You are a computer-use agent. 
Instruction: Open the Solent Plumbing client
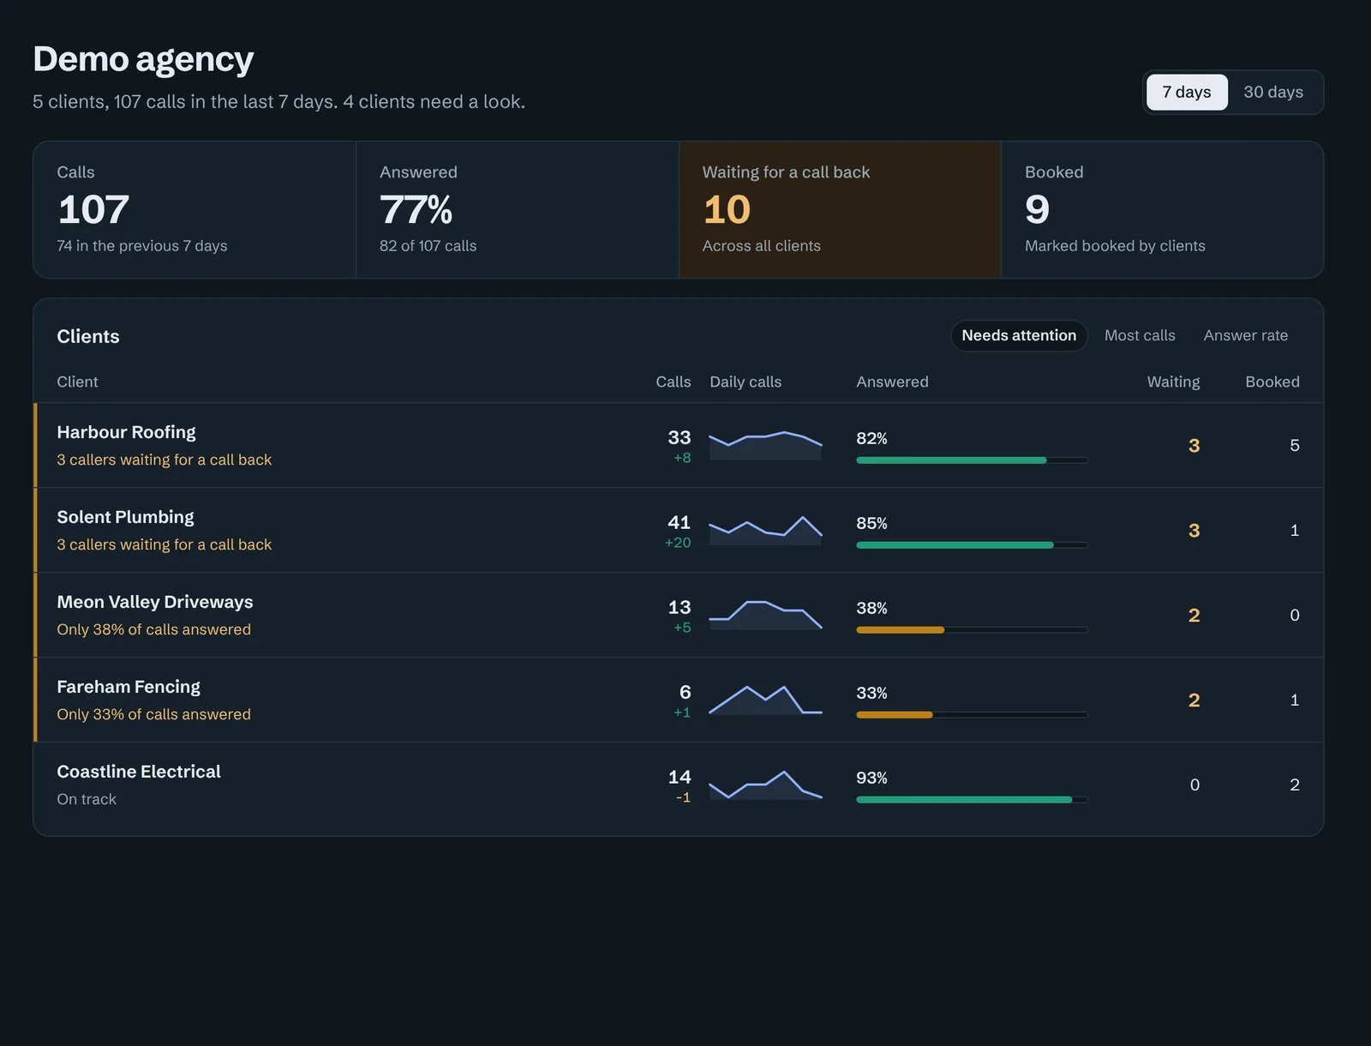pos(679,530)
